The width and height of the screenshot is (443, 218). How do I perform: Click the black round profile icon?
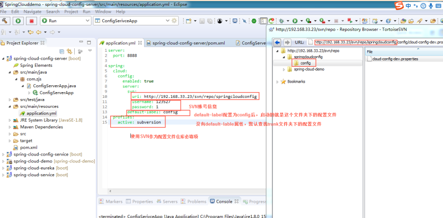219,21
